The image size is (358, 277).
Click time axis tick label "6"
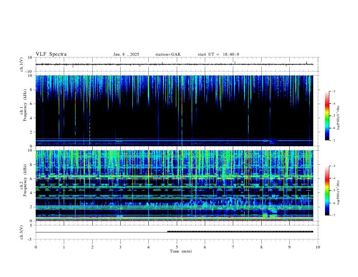205,247
